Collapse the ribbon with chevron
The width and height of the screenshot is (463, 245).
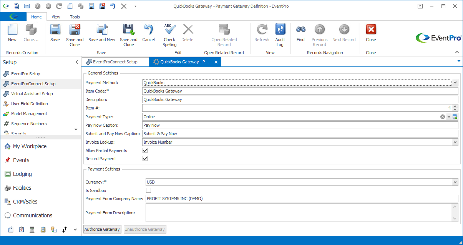(x=457, y=52)
